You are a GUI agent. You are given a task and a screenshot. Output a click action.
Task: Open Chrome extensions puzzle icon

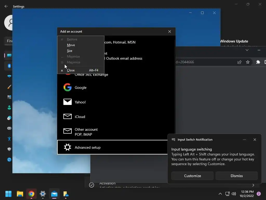click(258, 62)
